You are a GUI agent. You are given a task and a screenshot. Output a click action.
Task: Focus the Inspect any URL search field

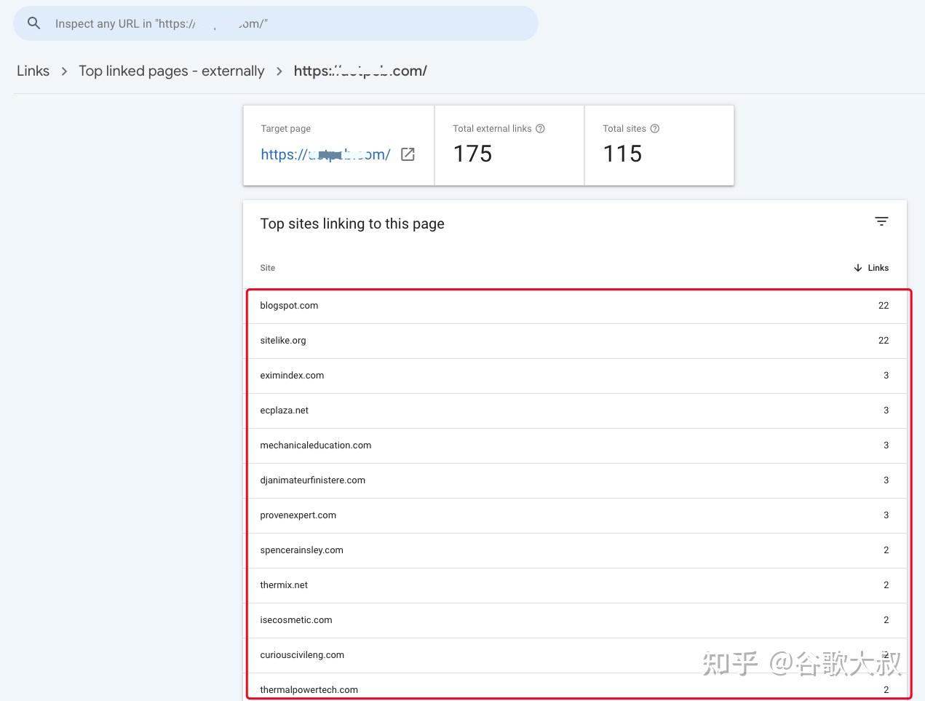[x=276, y=23]
